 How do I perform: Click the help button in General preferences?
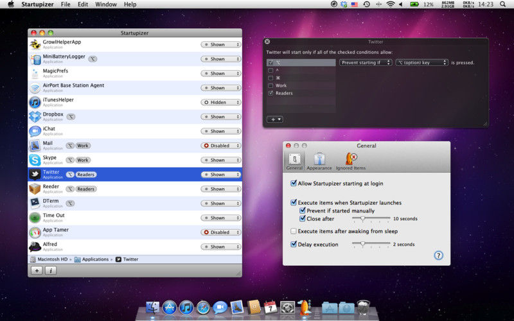(438, 256)
